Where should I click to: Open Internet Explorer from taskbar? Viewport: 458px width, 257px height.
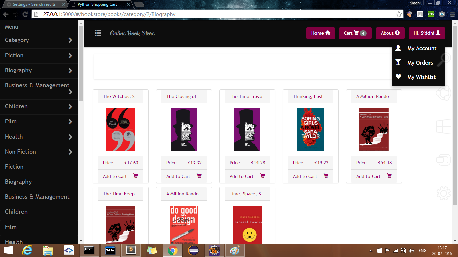27,250
